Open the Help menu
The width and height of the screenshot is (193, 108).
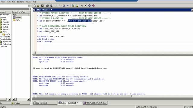pyautogui.click(x=35, y=2)
